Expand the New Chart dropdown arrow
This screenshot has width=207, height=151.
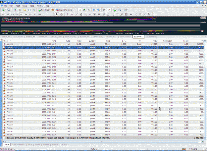5,10
